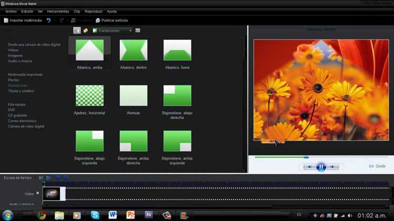Screen dimensions: 394x221
Task: Open the Efectos link in tasks pane
Action: tap(13, 80)
